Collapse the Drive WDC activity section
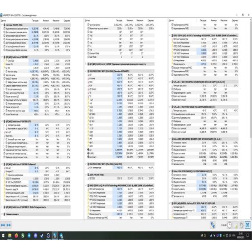Screen dimensions: 252x252 [170, 139]
